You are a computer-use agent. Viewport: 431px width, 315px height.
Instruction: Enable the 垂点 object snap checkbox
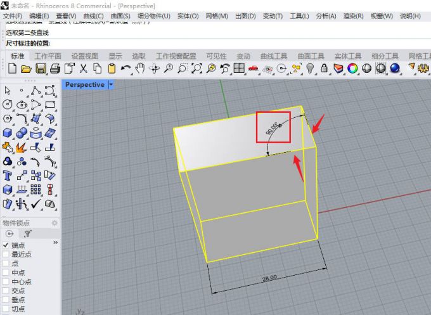(6, 299)
